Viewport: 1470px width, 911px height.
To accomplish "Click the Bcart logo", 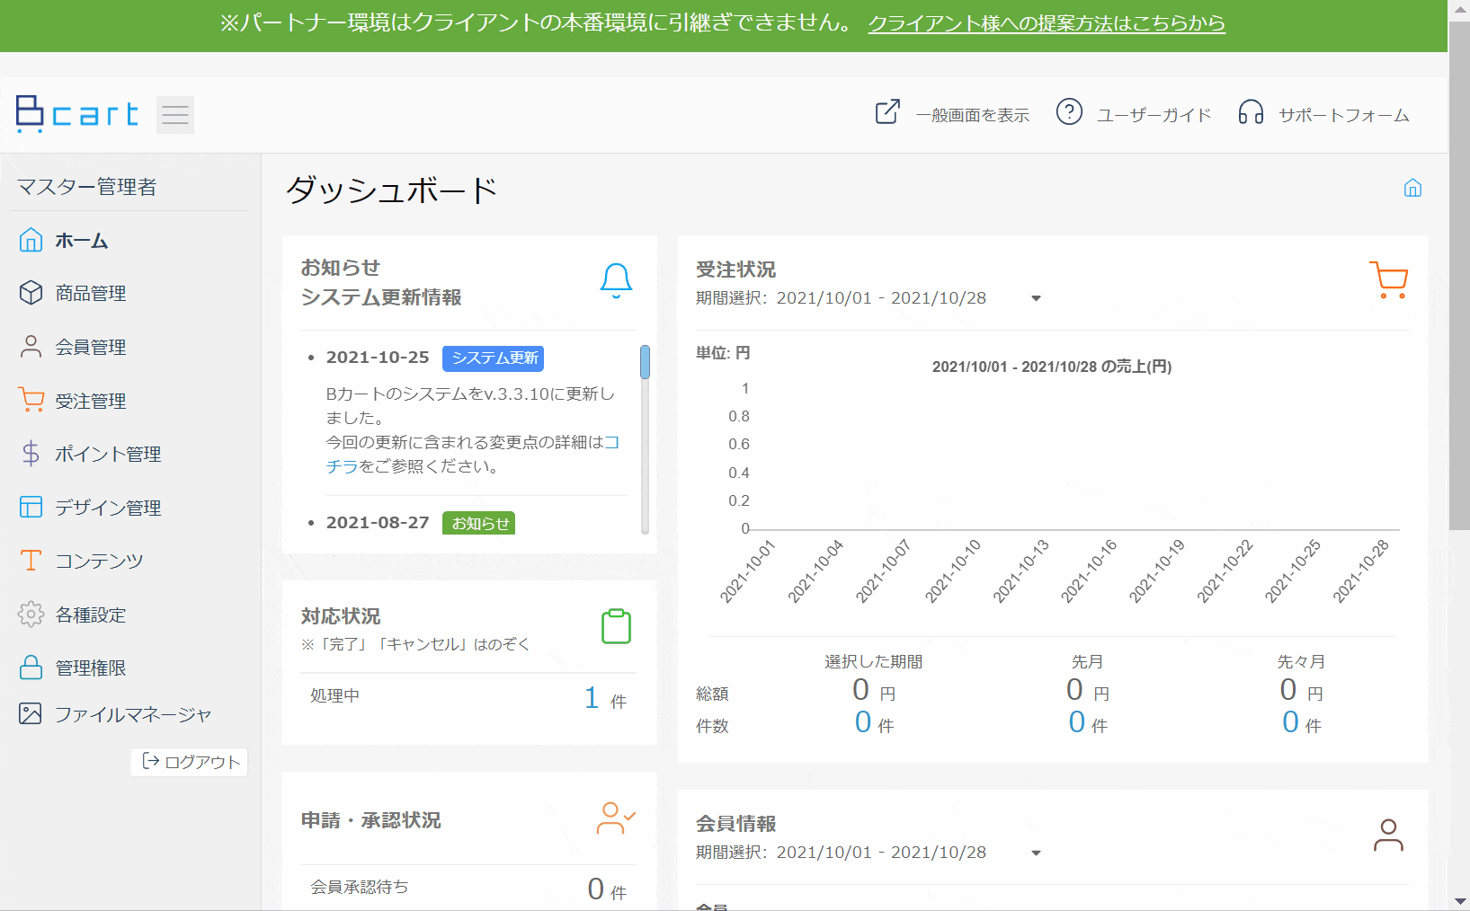I will [x=77, y=114].
